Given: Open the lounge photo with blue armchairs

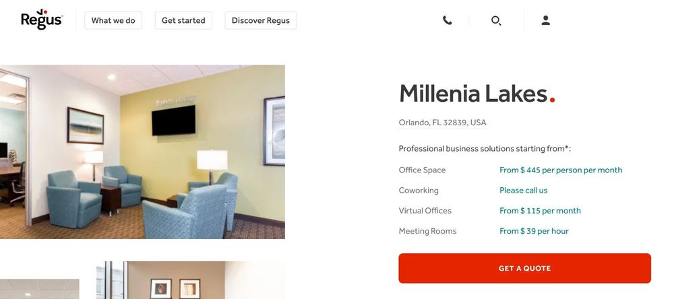Looking at the screenshot, I should pyautogui.click(x=142, y=152).
